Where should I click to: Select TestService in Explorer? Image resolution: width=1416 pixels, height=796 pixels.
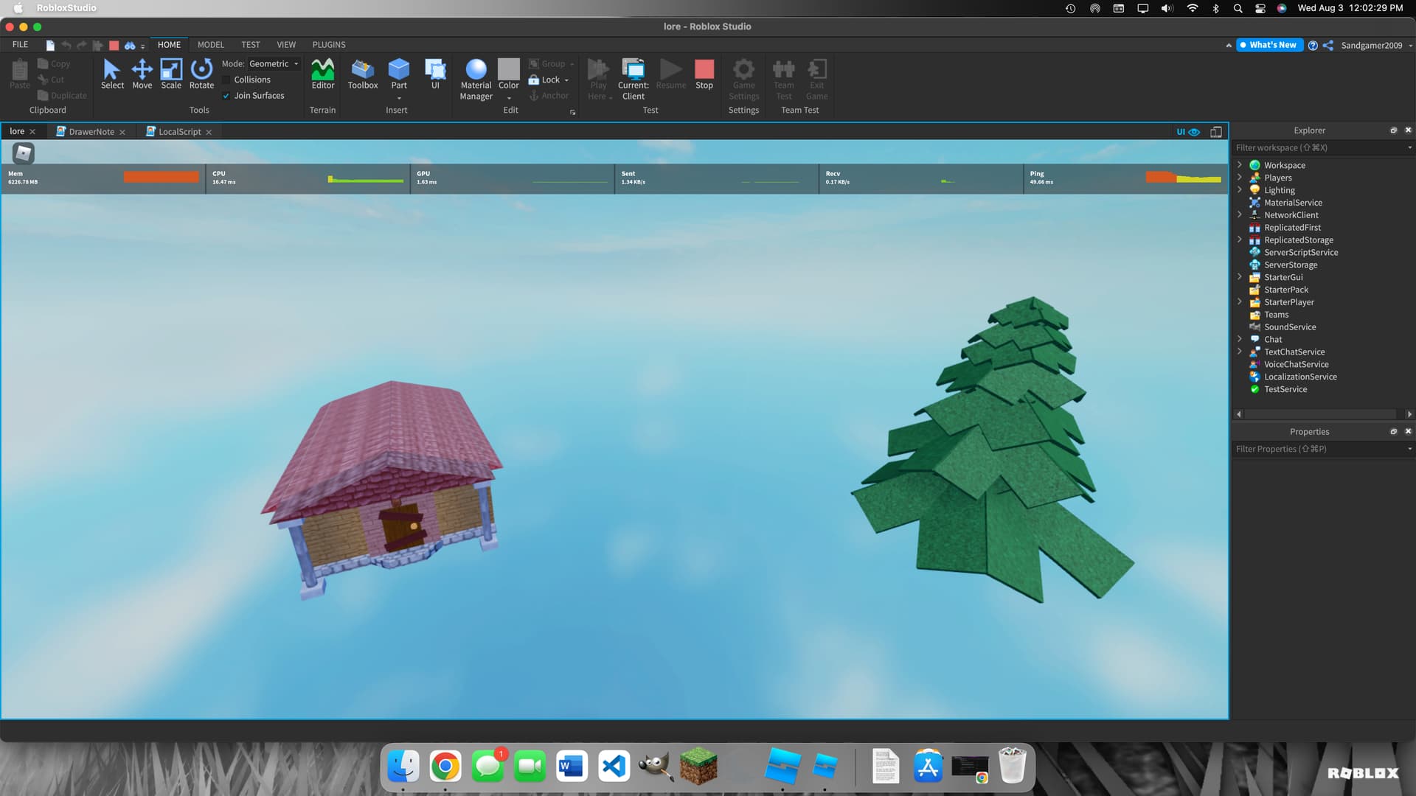(1285, 389)
